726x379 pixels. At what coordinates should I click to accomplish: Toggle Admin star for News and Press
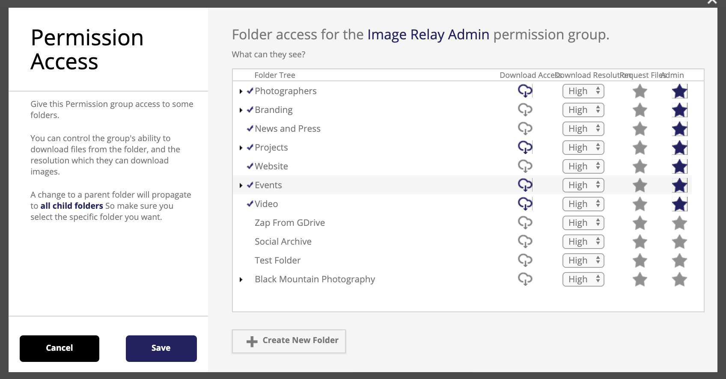(680, 129)
